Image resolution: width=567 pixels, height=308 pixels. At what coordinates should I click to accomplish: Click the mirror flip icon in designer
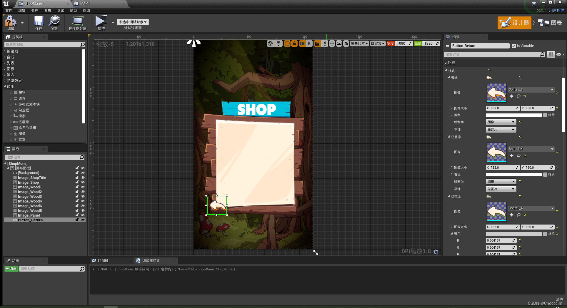pyautogui.click(x=346, y=43)
